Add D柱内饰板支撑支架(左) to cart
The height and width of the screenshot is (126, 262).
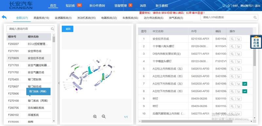tap(239, 54)
